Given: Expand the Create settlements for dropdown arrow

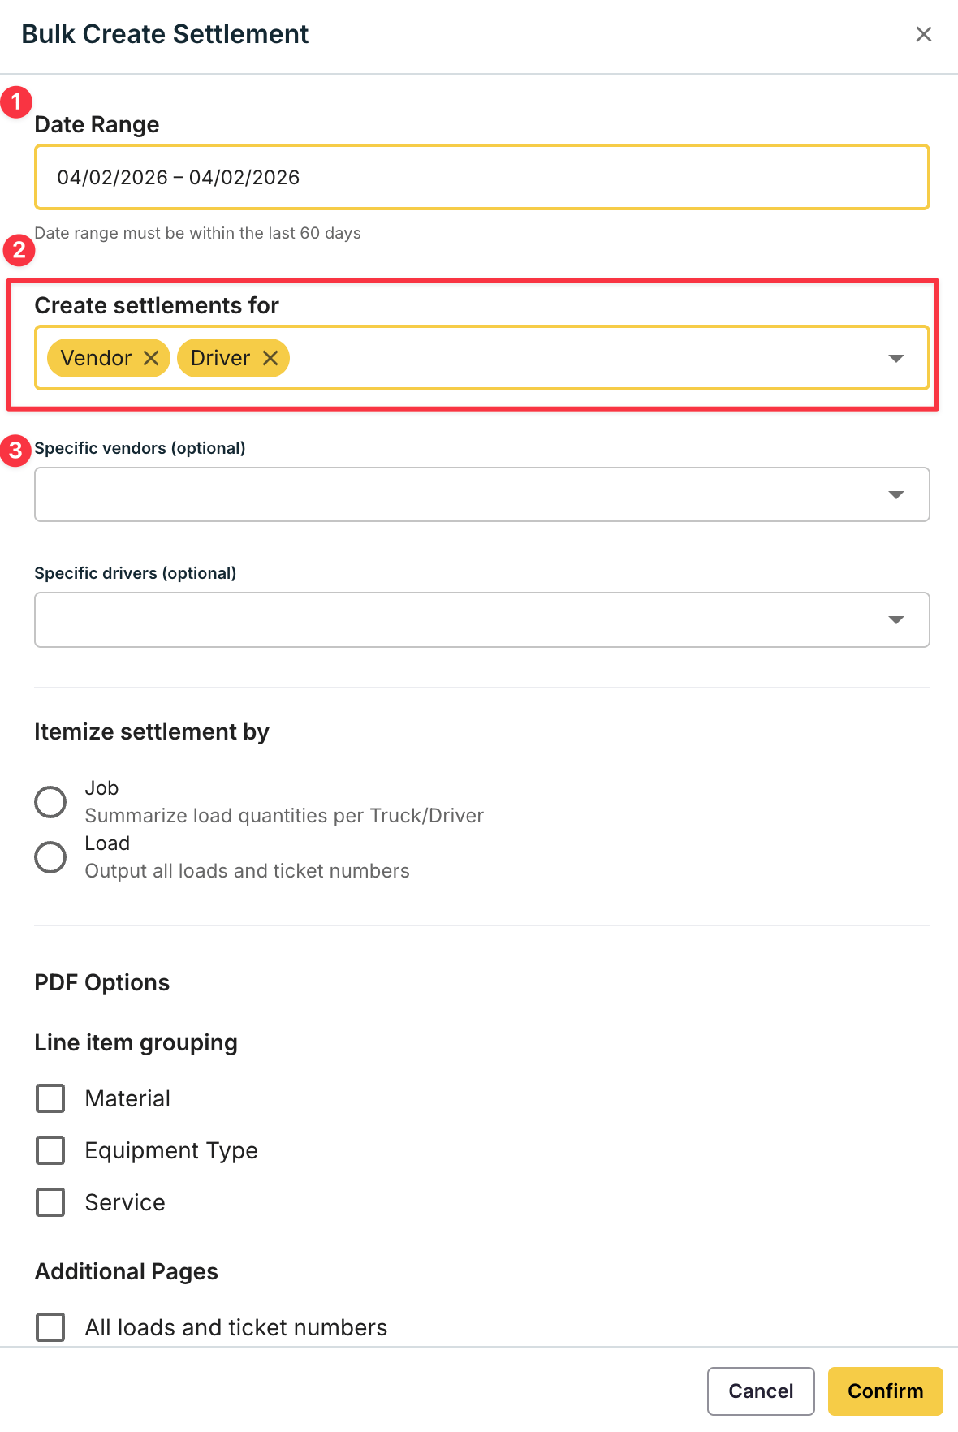Looking at the screenshot, I should point(895,358).
